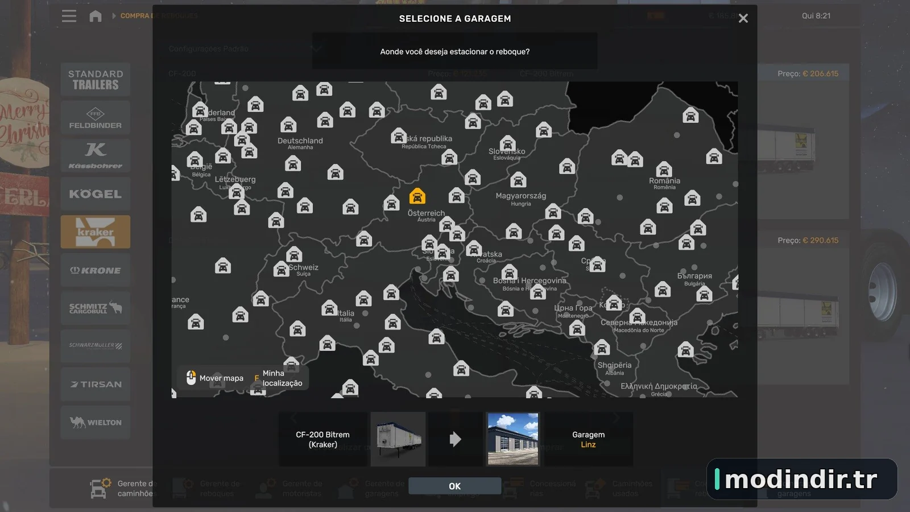The height and width of the screenshot is (512, 910).
Task: Pick the garage marker covering the Schweiz label
Action: tap(282, 269)
